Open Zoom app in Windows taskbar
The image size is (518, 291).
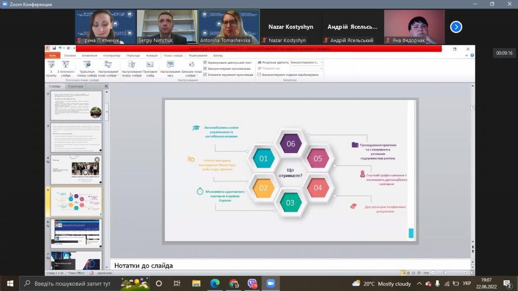(x=271, y=283)
